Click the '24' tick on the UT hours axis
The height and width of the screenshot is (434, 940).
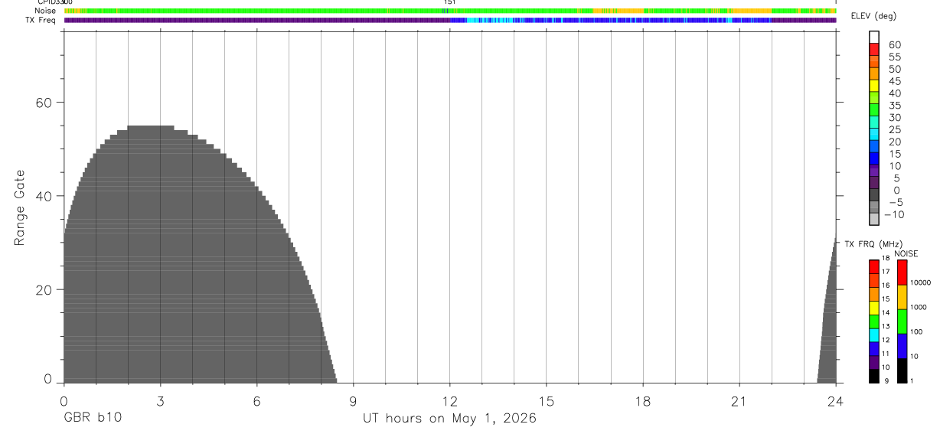coord(836,402)
